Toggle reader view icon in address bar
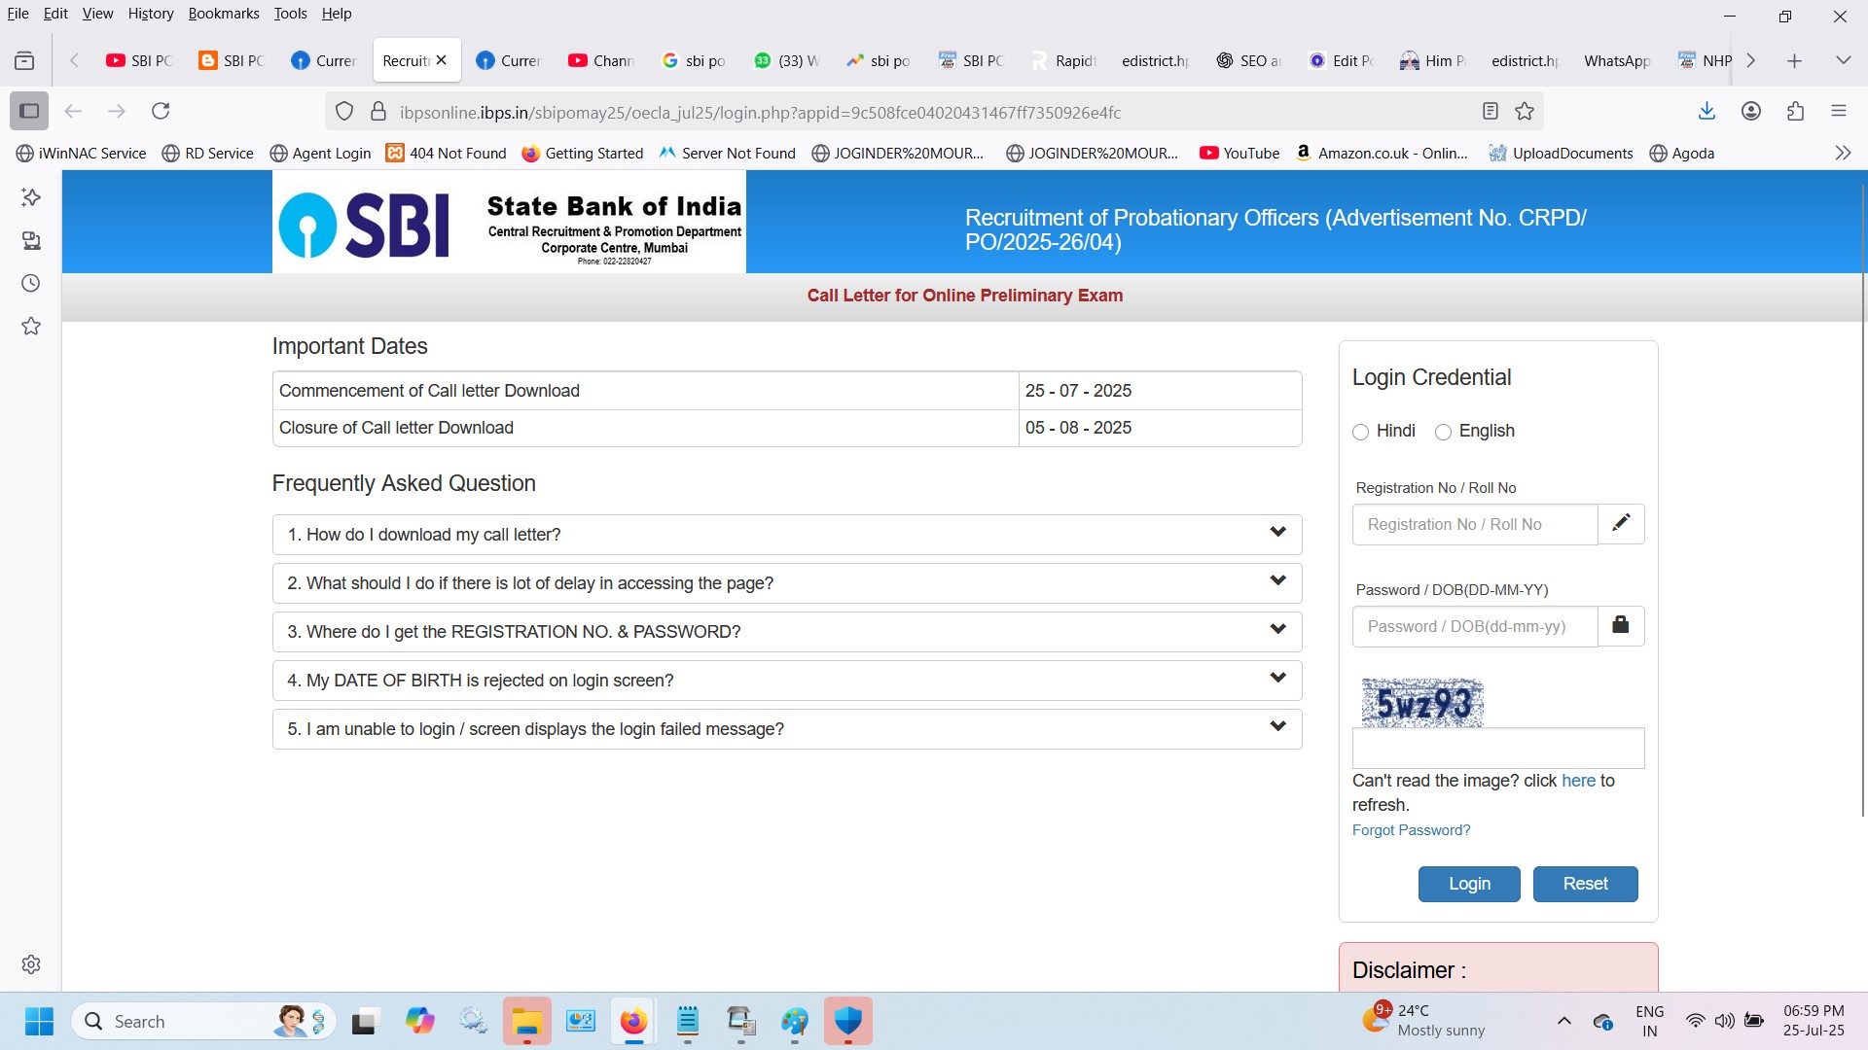The height and width of the screenshot is (1050, 1868). pos(1490,112)
